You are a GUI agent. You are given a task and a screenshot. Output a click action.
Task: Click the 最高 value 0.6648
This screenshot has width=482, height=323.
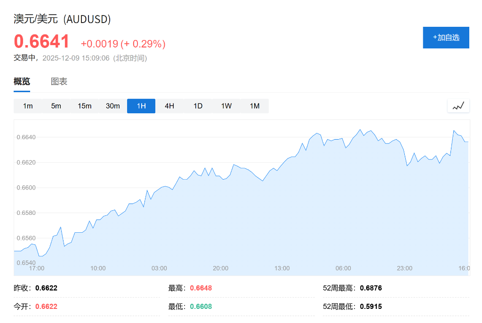click(201, 288)
